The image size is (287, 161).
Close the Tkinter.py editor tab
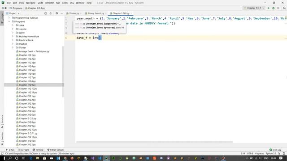[81, 13]
